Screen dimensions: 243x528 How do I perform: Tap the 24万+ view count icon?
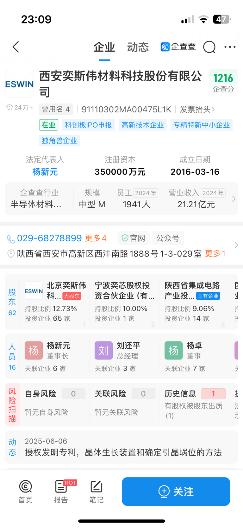coord(9,108)
